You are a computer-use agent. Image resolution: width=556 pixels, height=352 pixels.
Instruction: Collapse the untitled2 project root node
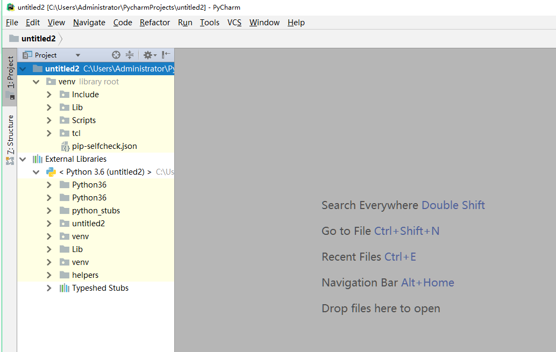pos(23,69)
